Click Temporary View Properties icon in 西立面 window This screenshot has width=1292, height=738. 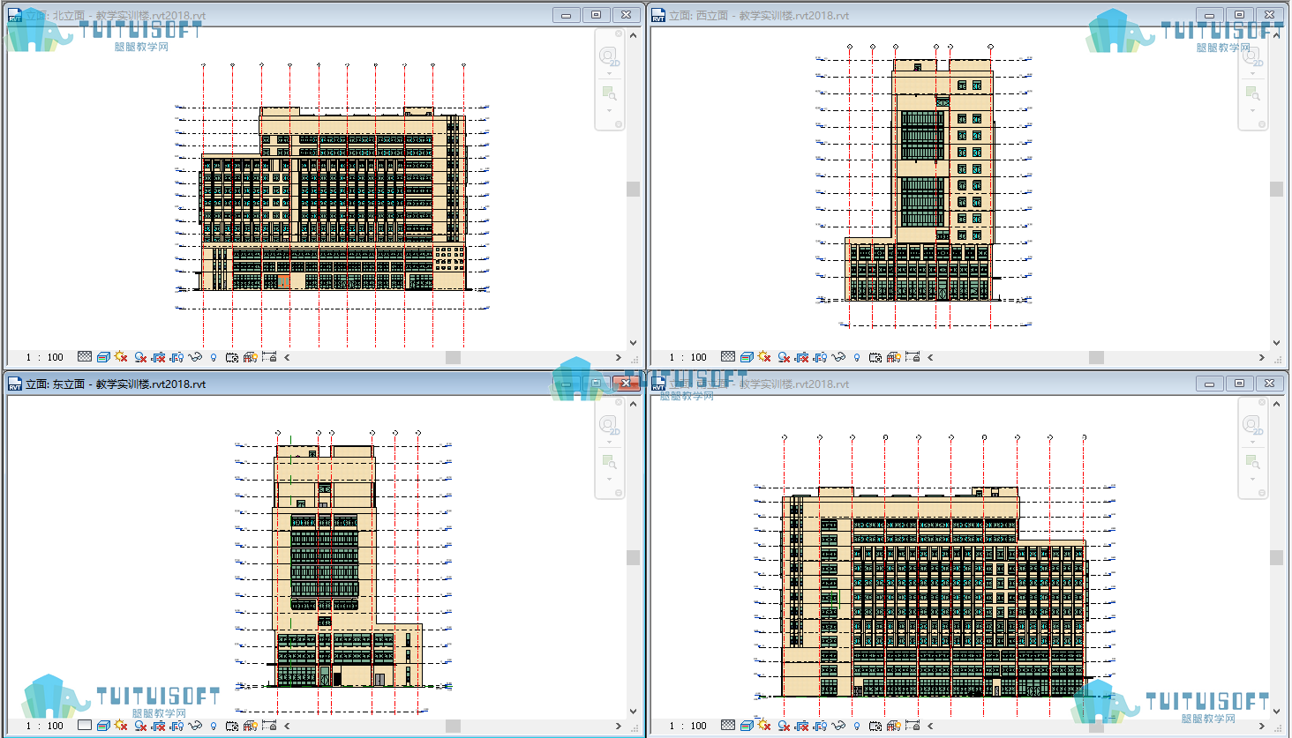[x=875, y=357]
